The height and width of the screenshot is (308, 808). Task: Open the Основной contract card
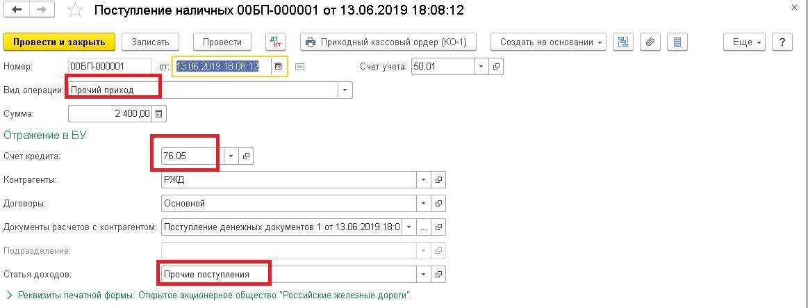tap(438, 203)
